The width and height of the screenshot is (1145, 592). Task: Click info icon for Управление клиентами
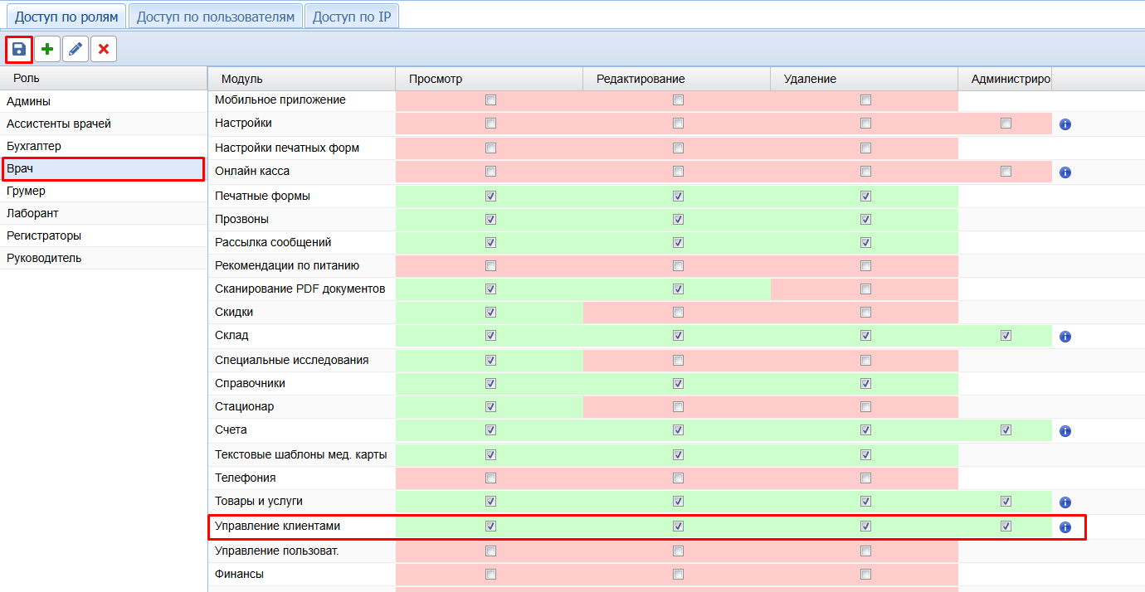(x=1066, y=527)
